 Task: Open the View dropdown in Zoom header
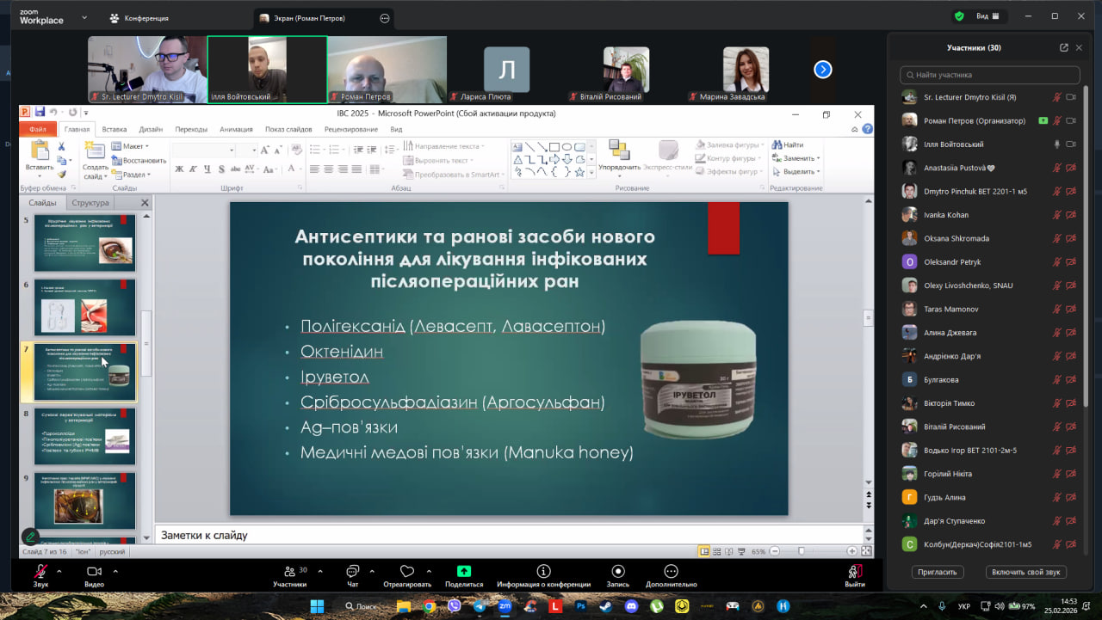[987, 15]
